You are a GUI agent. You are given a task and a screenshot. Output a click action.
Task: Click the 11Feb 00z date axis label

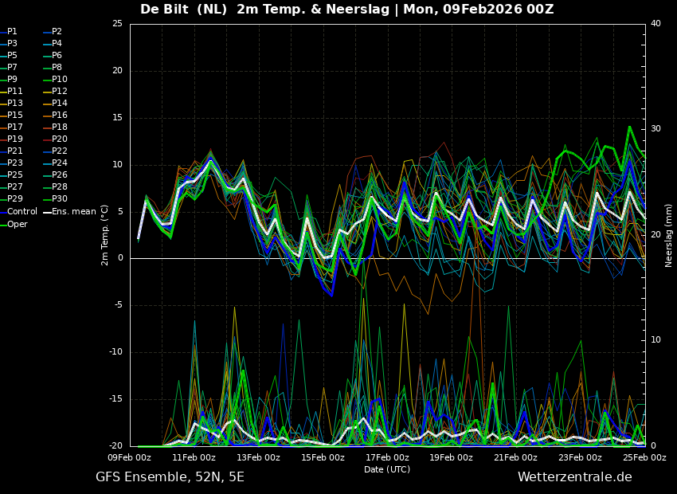194,457
